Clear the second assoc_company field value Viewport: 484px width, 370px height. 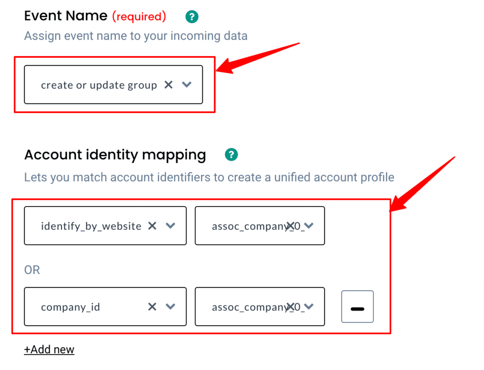[290, 307]
